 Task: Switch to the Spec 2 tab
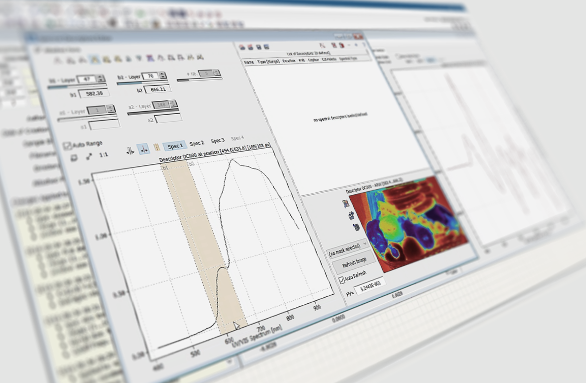click(197, 144)
